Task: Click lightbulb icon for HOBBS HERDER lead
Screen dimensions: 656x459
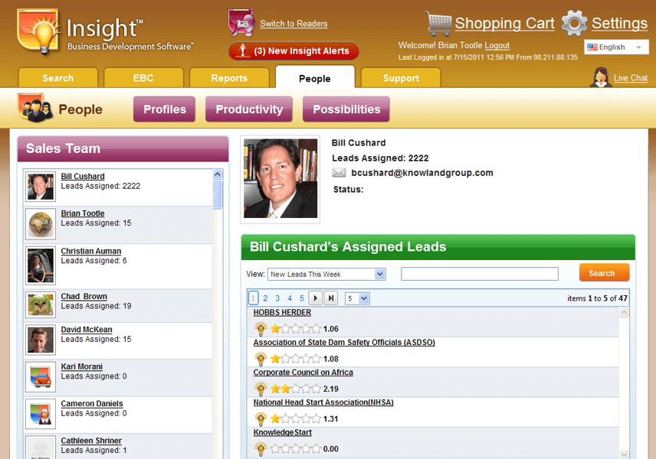Action: tap(261, 329)
